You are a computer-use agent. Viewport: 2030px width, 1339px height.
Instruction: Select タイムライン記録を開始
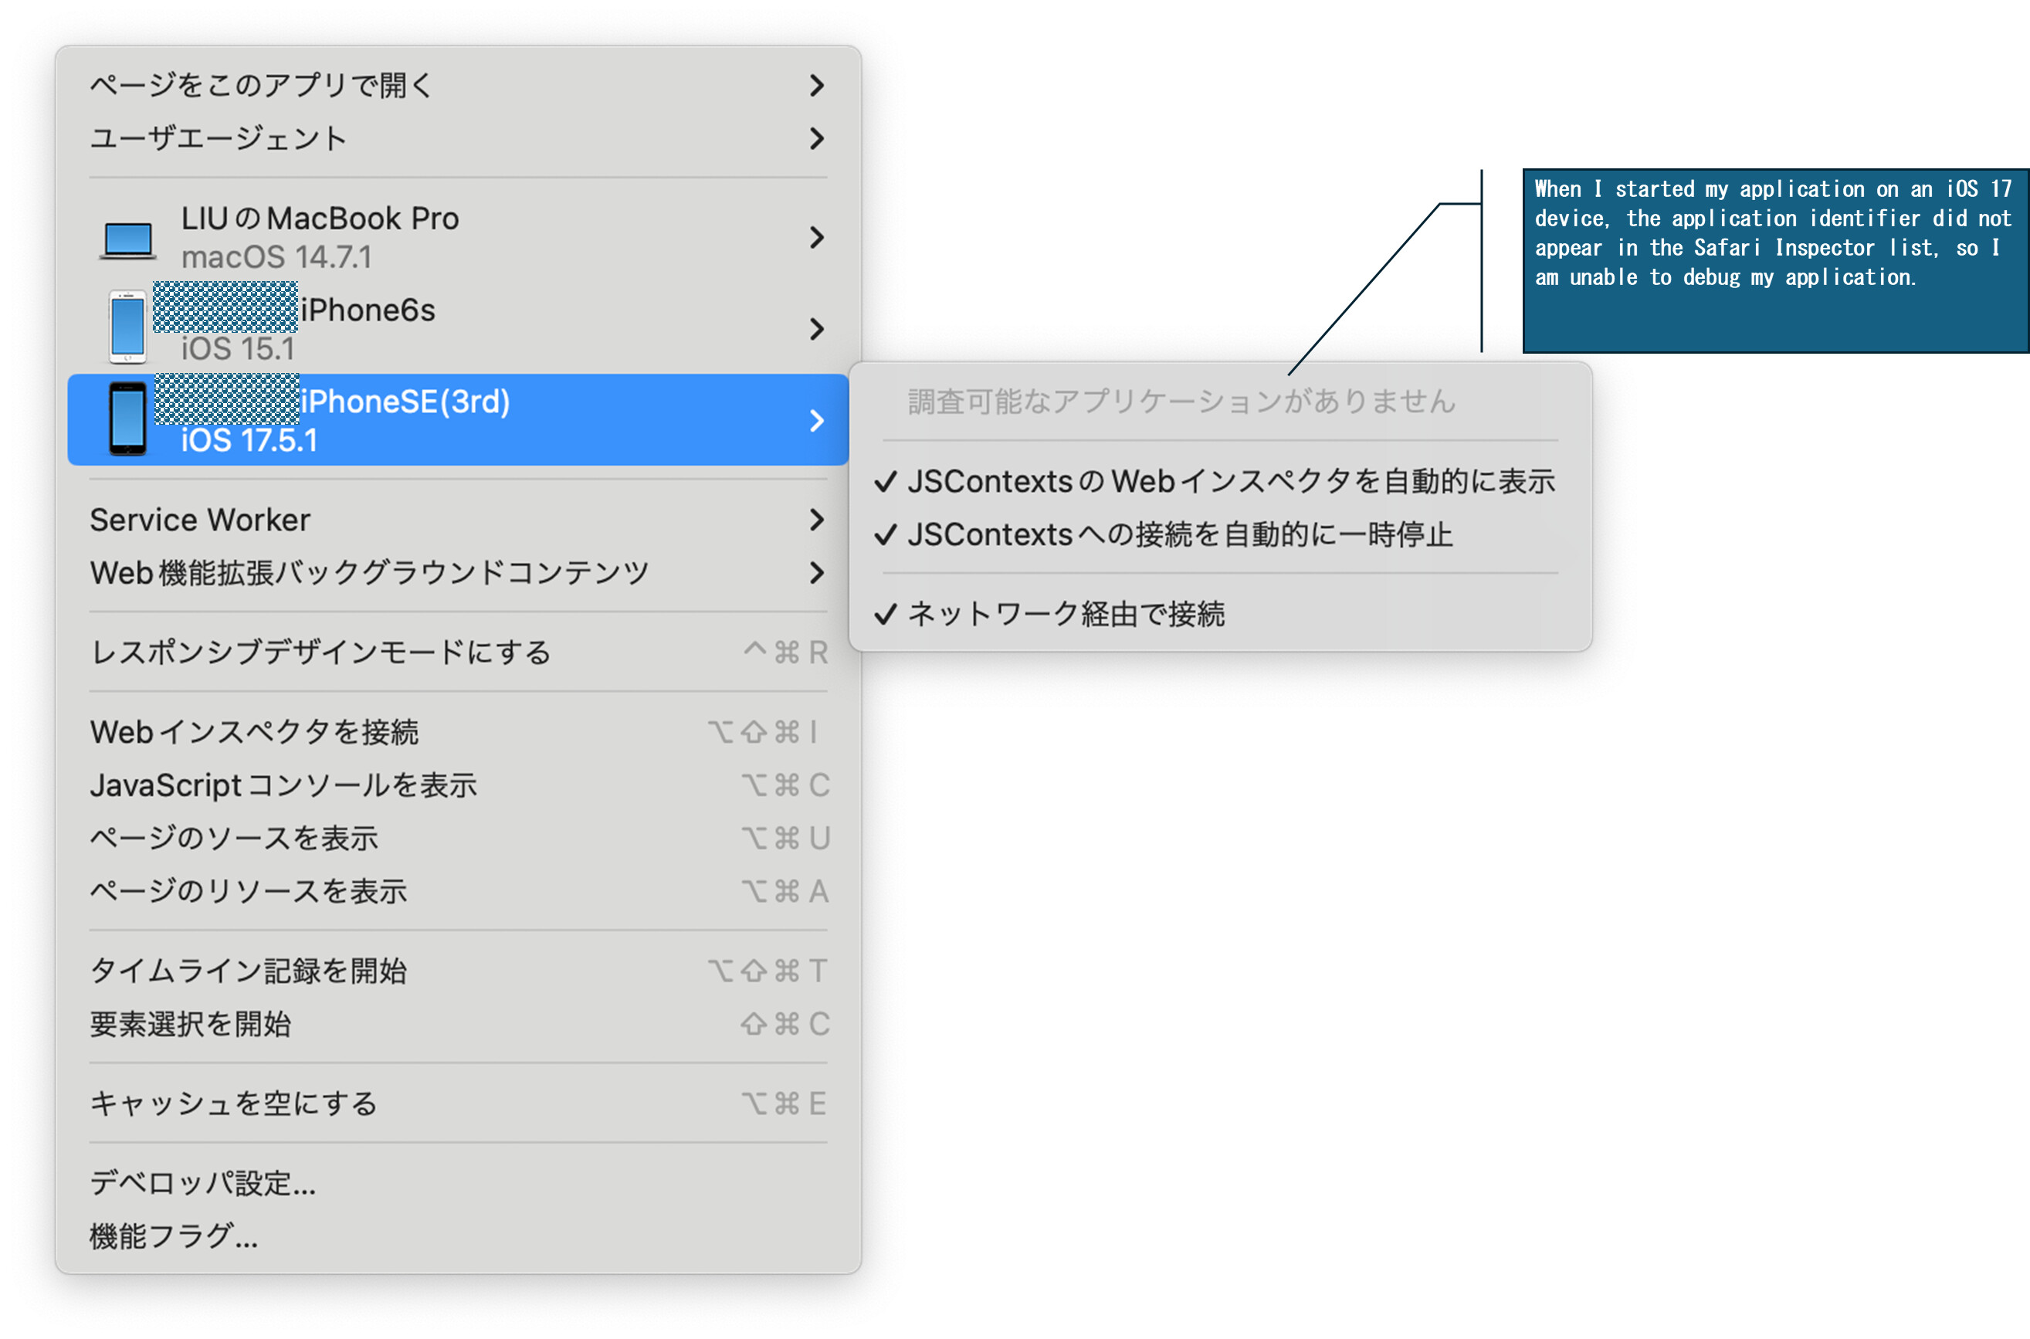(249, 971)
